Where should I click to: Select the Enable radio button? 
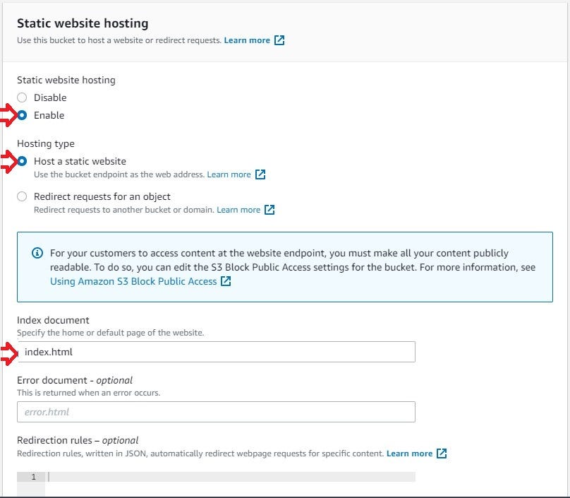tap(22, 115)
